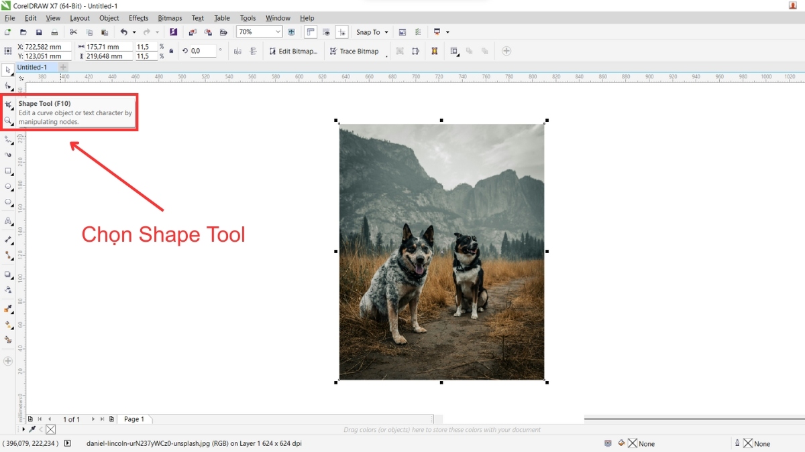805x452 pixels.
Task: Click the Save floppy disk icon
Action: click(x=39, y=32)
